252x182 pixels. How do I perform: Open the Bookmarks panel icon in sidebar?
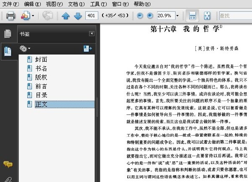(x=8, y=51)
